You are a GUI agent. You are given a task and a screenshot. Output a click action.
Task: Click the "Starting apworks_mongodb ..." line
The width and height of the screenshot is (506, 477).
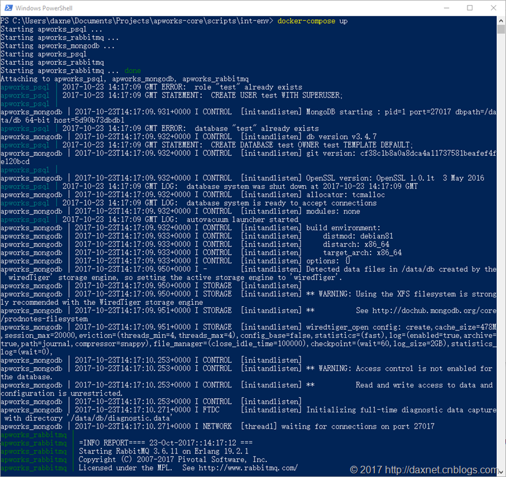58,46
